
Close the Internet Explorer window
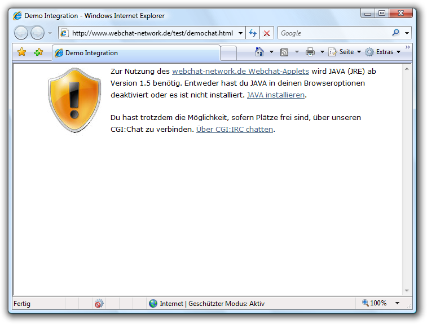coord(400,14)
